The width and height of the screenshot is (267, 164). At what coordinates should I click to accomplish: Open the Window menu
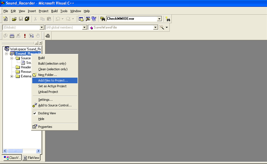(76, 11)
